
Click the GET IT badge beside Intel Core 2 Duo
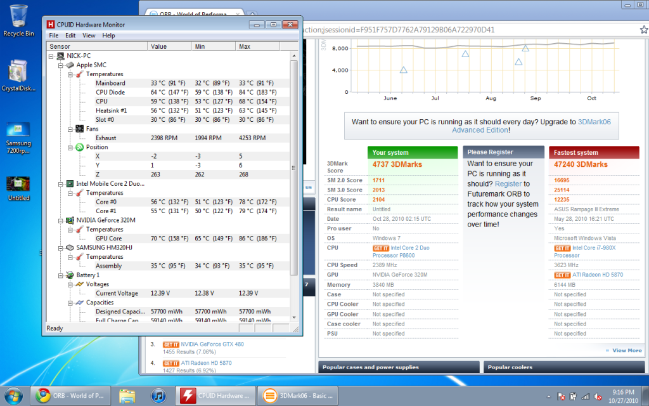(x=380, y=248)
